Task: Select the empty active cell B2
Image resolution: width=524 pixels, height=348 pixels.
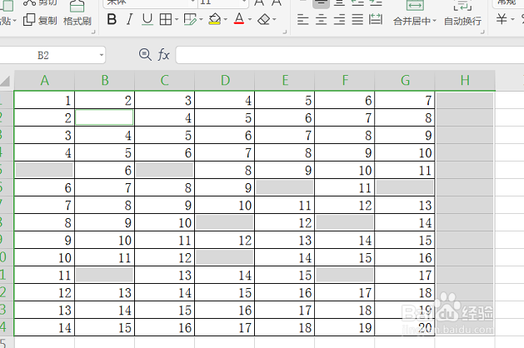Action: click(105, 117)
